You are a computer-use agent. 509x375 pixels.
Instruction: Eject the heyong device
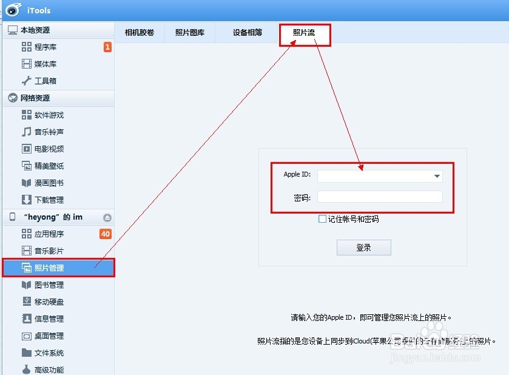[x=107, y=217]
